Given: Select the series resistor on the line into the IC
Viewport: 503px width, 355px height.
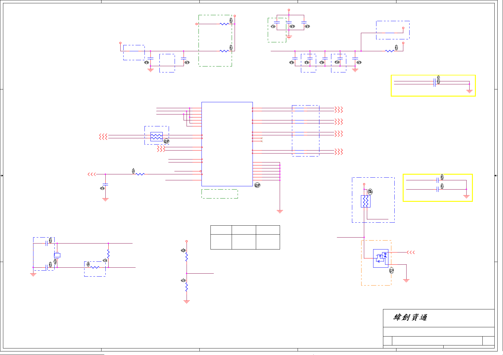Looking at the screenshot, I should (x=140, y=174).
